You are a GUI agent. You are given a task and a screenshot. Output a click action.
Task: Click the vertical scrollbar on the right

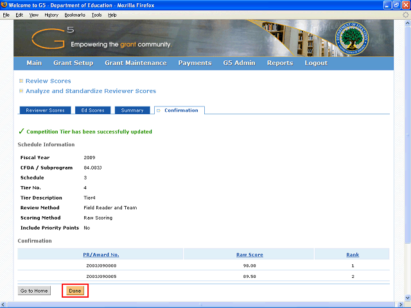point(406,160)
